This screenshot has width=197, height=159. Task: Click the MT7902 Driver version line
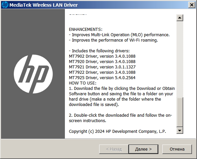click(x=102, y=56)
